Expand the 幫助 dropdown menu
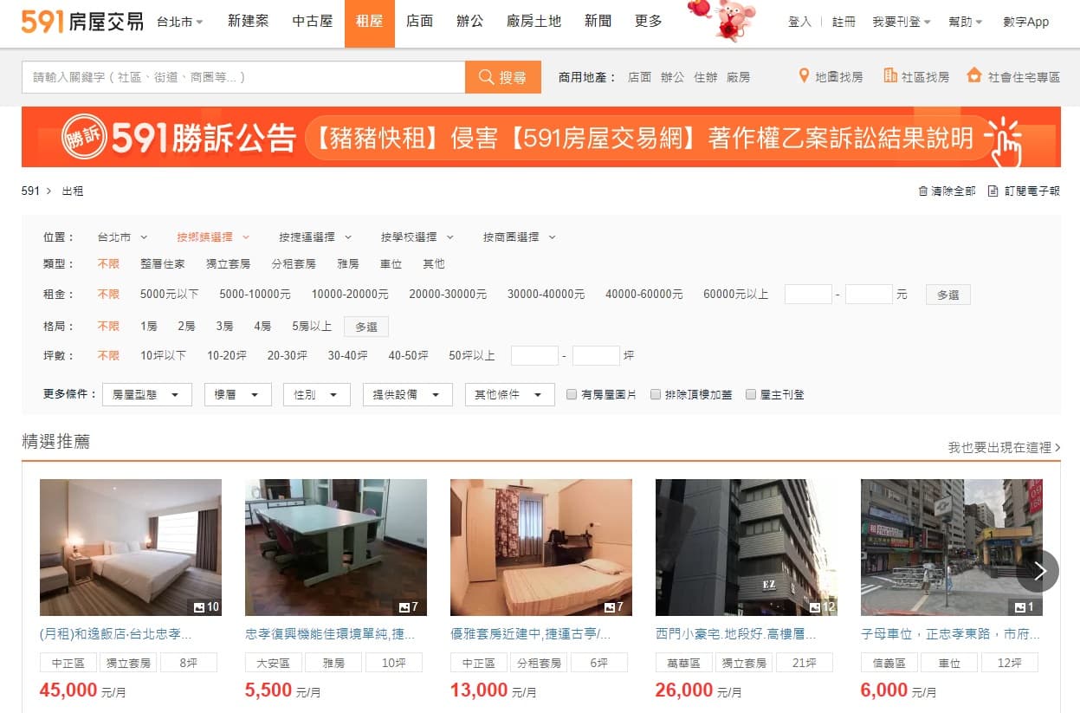1080x713 pixels. point(966,22)
